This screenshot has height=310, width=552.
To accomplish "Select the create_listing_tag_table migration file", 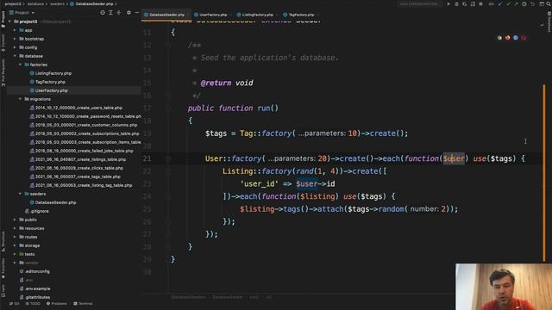I will (x=84, y=185).
